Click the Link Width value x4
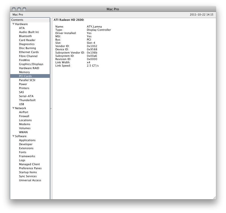 pos(89,62)
